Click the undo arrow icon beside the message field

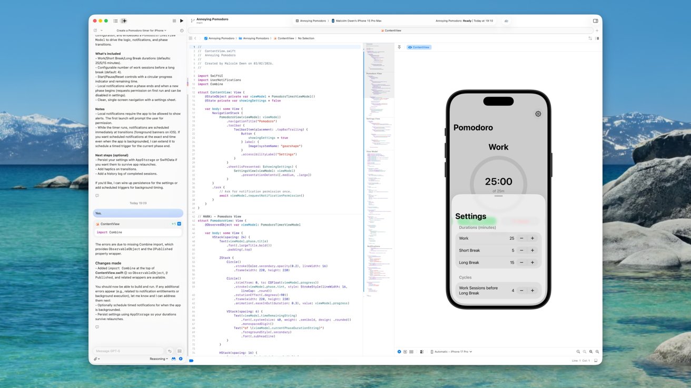coord(169,351)
